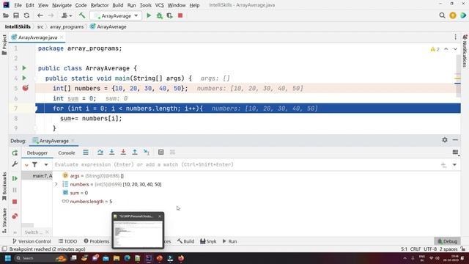469x264 pixels.
Task: Open the Navigate menu
Action: 62,5
